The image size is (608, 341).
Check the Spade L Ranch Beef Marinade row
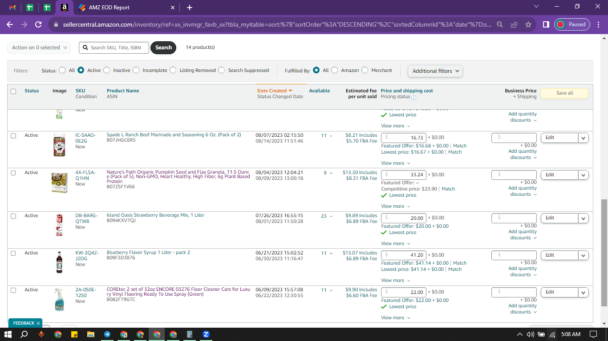coord(13,136)
